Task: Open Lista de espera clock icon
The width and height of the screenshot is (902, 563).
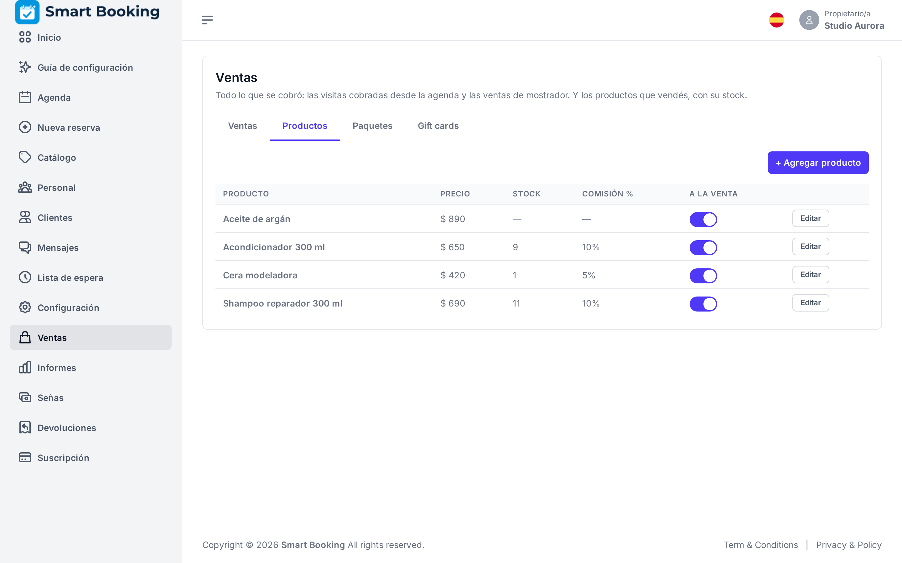Action: click(x=25, y=277)
